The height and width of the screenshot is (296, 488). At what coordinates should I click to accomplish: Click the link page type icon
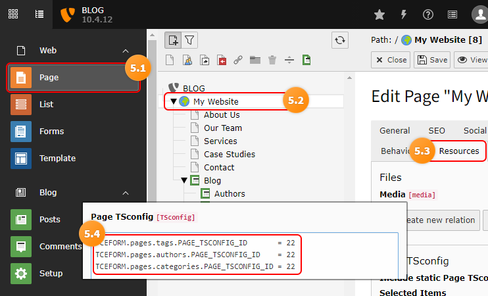click(x=238, y=60)
